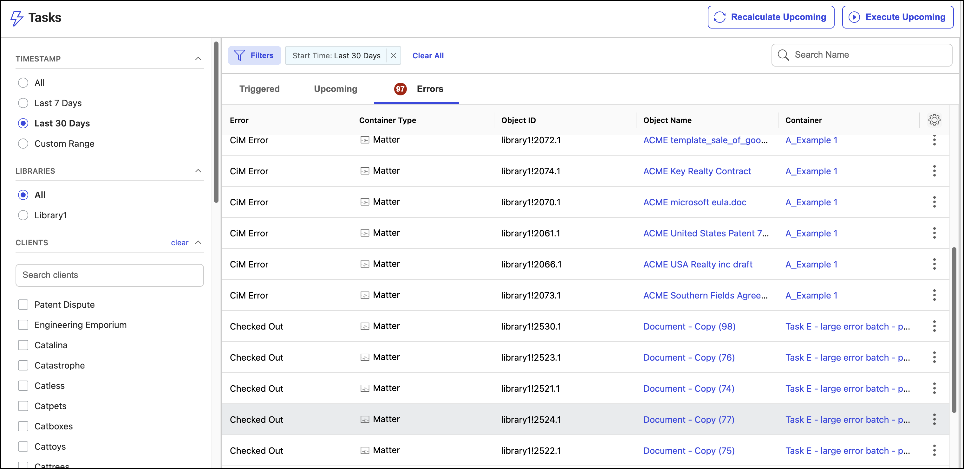
Task: Click the Matter icon in library1!2074.1 row
Action: [x=364, y=171]
